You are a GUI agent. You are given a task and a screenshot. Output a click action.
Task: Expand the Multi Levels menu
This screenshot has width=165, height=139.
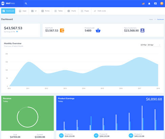[100, 11]
